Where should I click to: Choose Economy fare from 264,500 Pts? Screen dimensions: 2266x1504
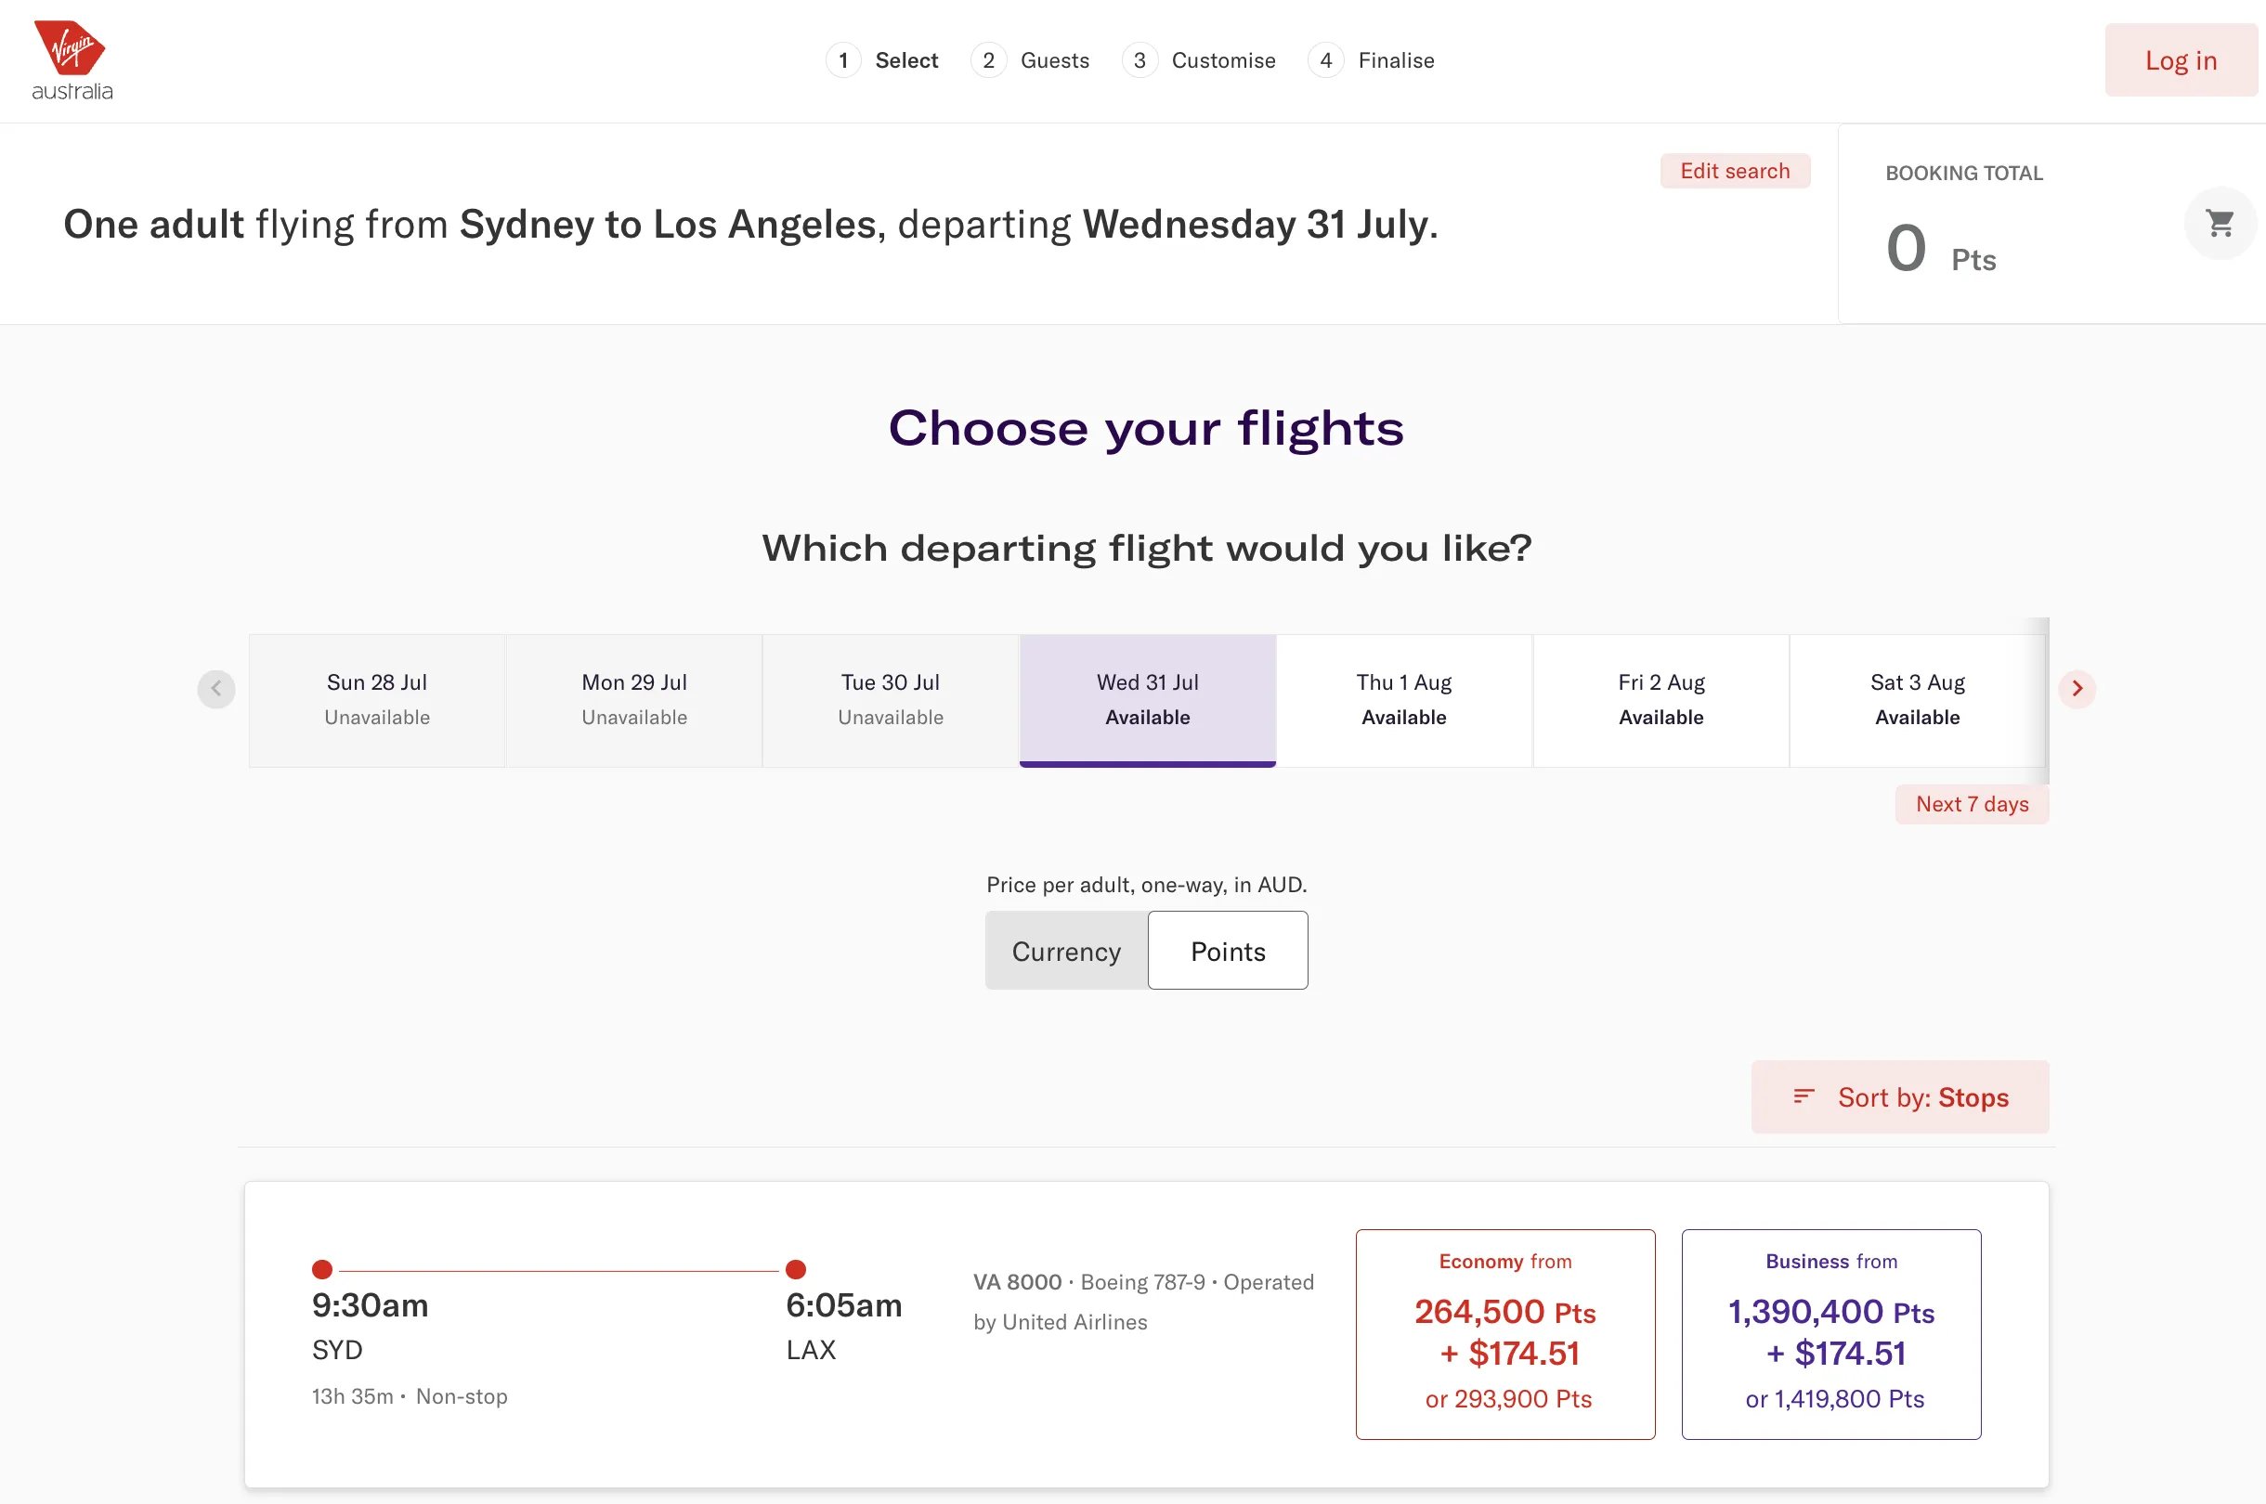tap(1505, 1333)
